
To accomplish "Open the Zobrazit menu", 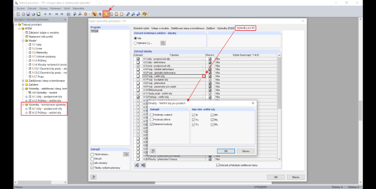I will pos(32,8).
